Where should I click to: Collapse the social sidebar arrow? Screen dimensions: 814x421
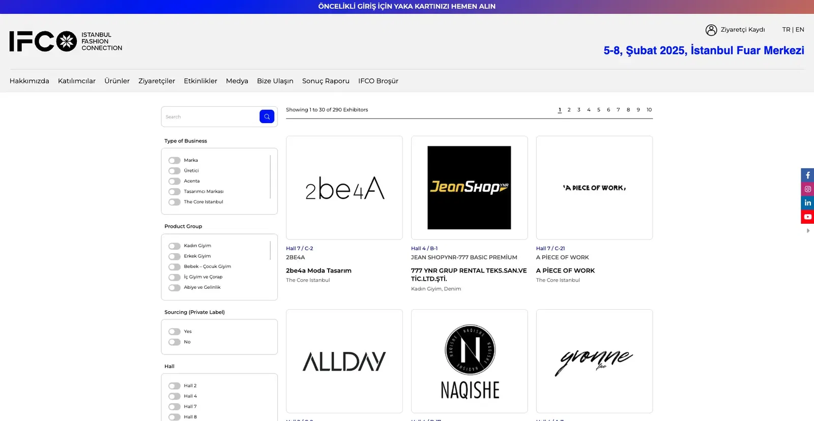(x=808, y=231)
